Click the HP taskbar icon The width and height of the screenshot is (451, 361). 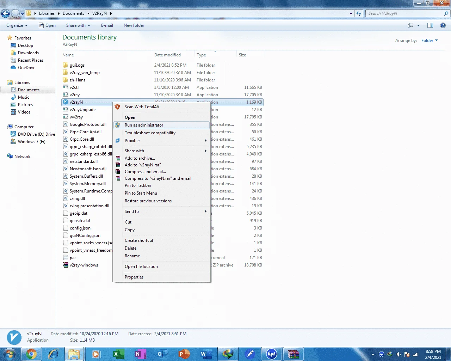tap(271, 354)
